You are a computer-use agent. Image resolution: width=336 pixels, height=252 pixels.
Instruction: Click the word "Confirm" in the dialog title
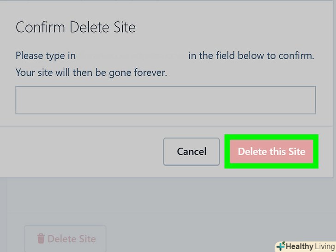click(40, 27)
